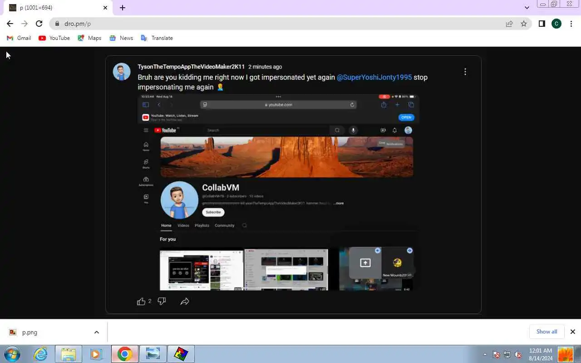Share the post arrow icon
Image resolution: width=581 pixels, height=363 pixels.
point(185,301)
